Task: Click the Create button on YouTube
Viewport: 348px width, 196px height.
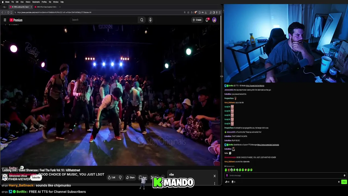Action: (x=197, y=20)
